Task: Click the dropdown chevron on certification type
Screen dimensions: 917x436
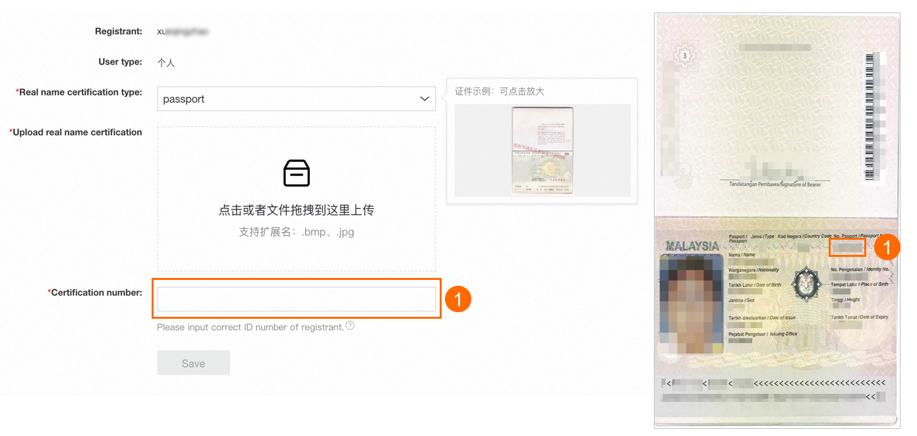Action: click(x=425, y=98)
